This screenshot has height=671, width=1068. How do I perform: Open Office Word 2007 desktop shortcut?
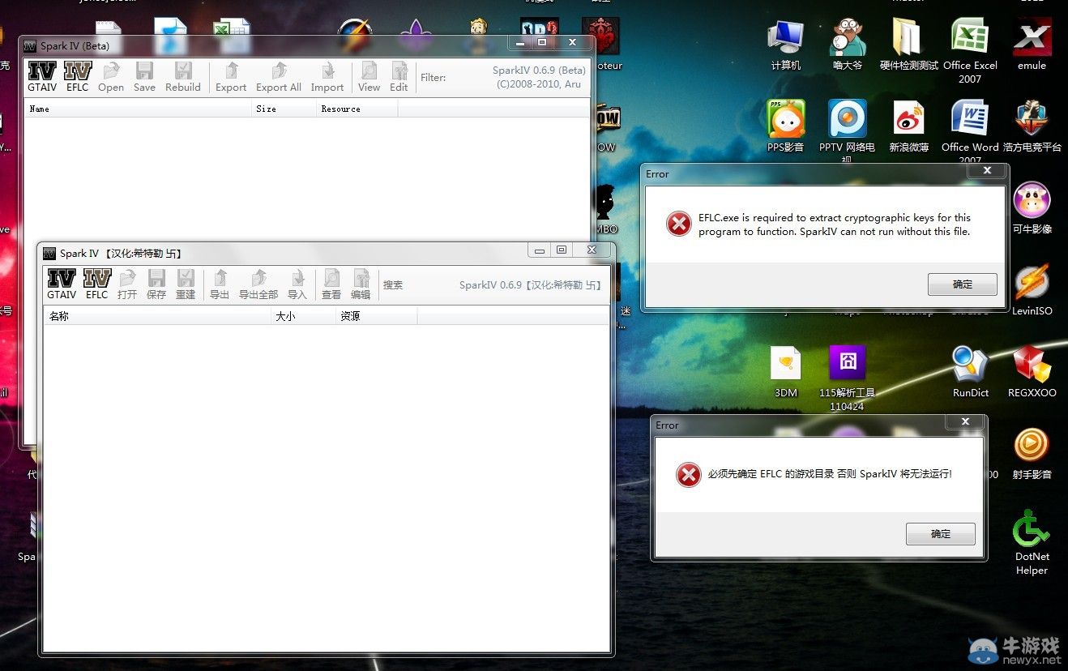(970, 131)
